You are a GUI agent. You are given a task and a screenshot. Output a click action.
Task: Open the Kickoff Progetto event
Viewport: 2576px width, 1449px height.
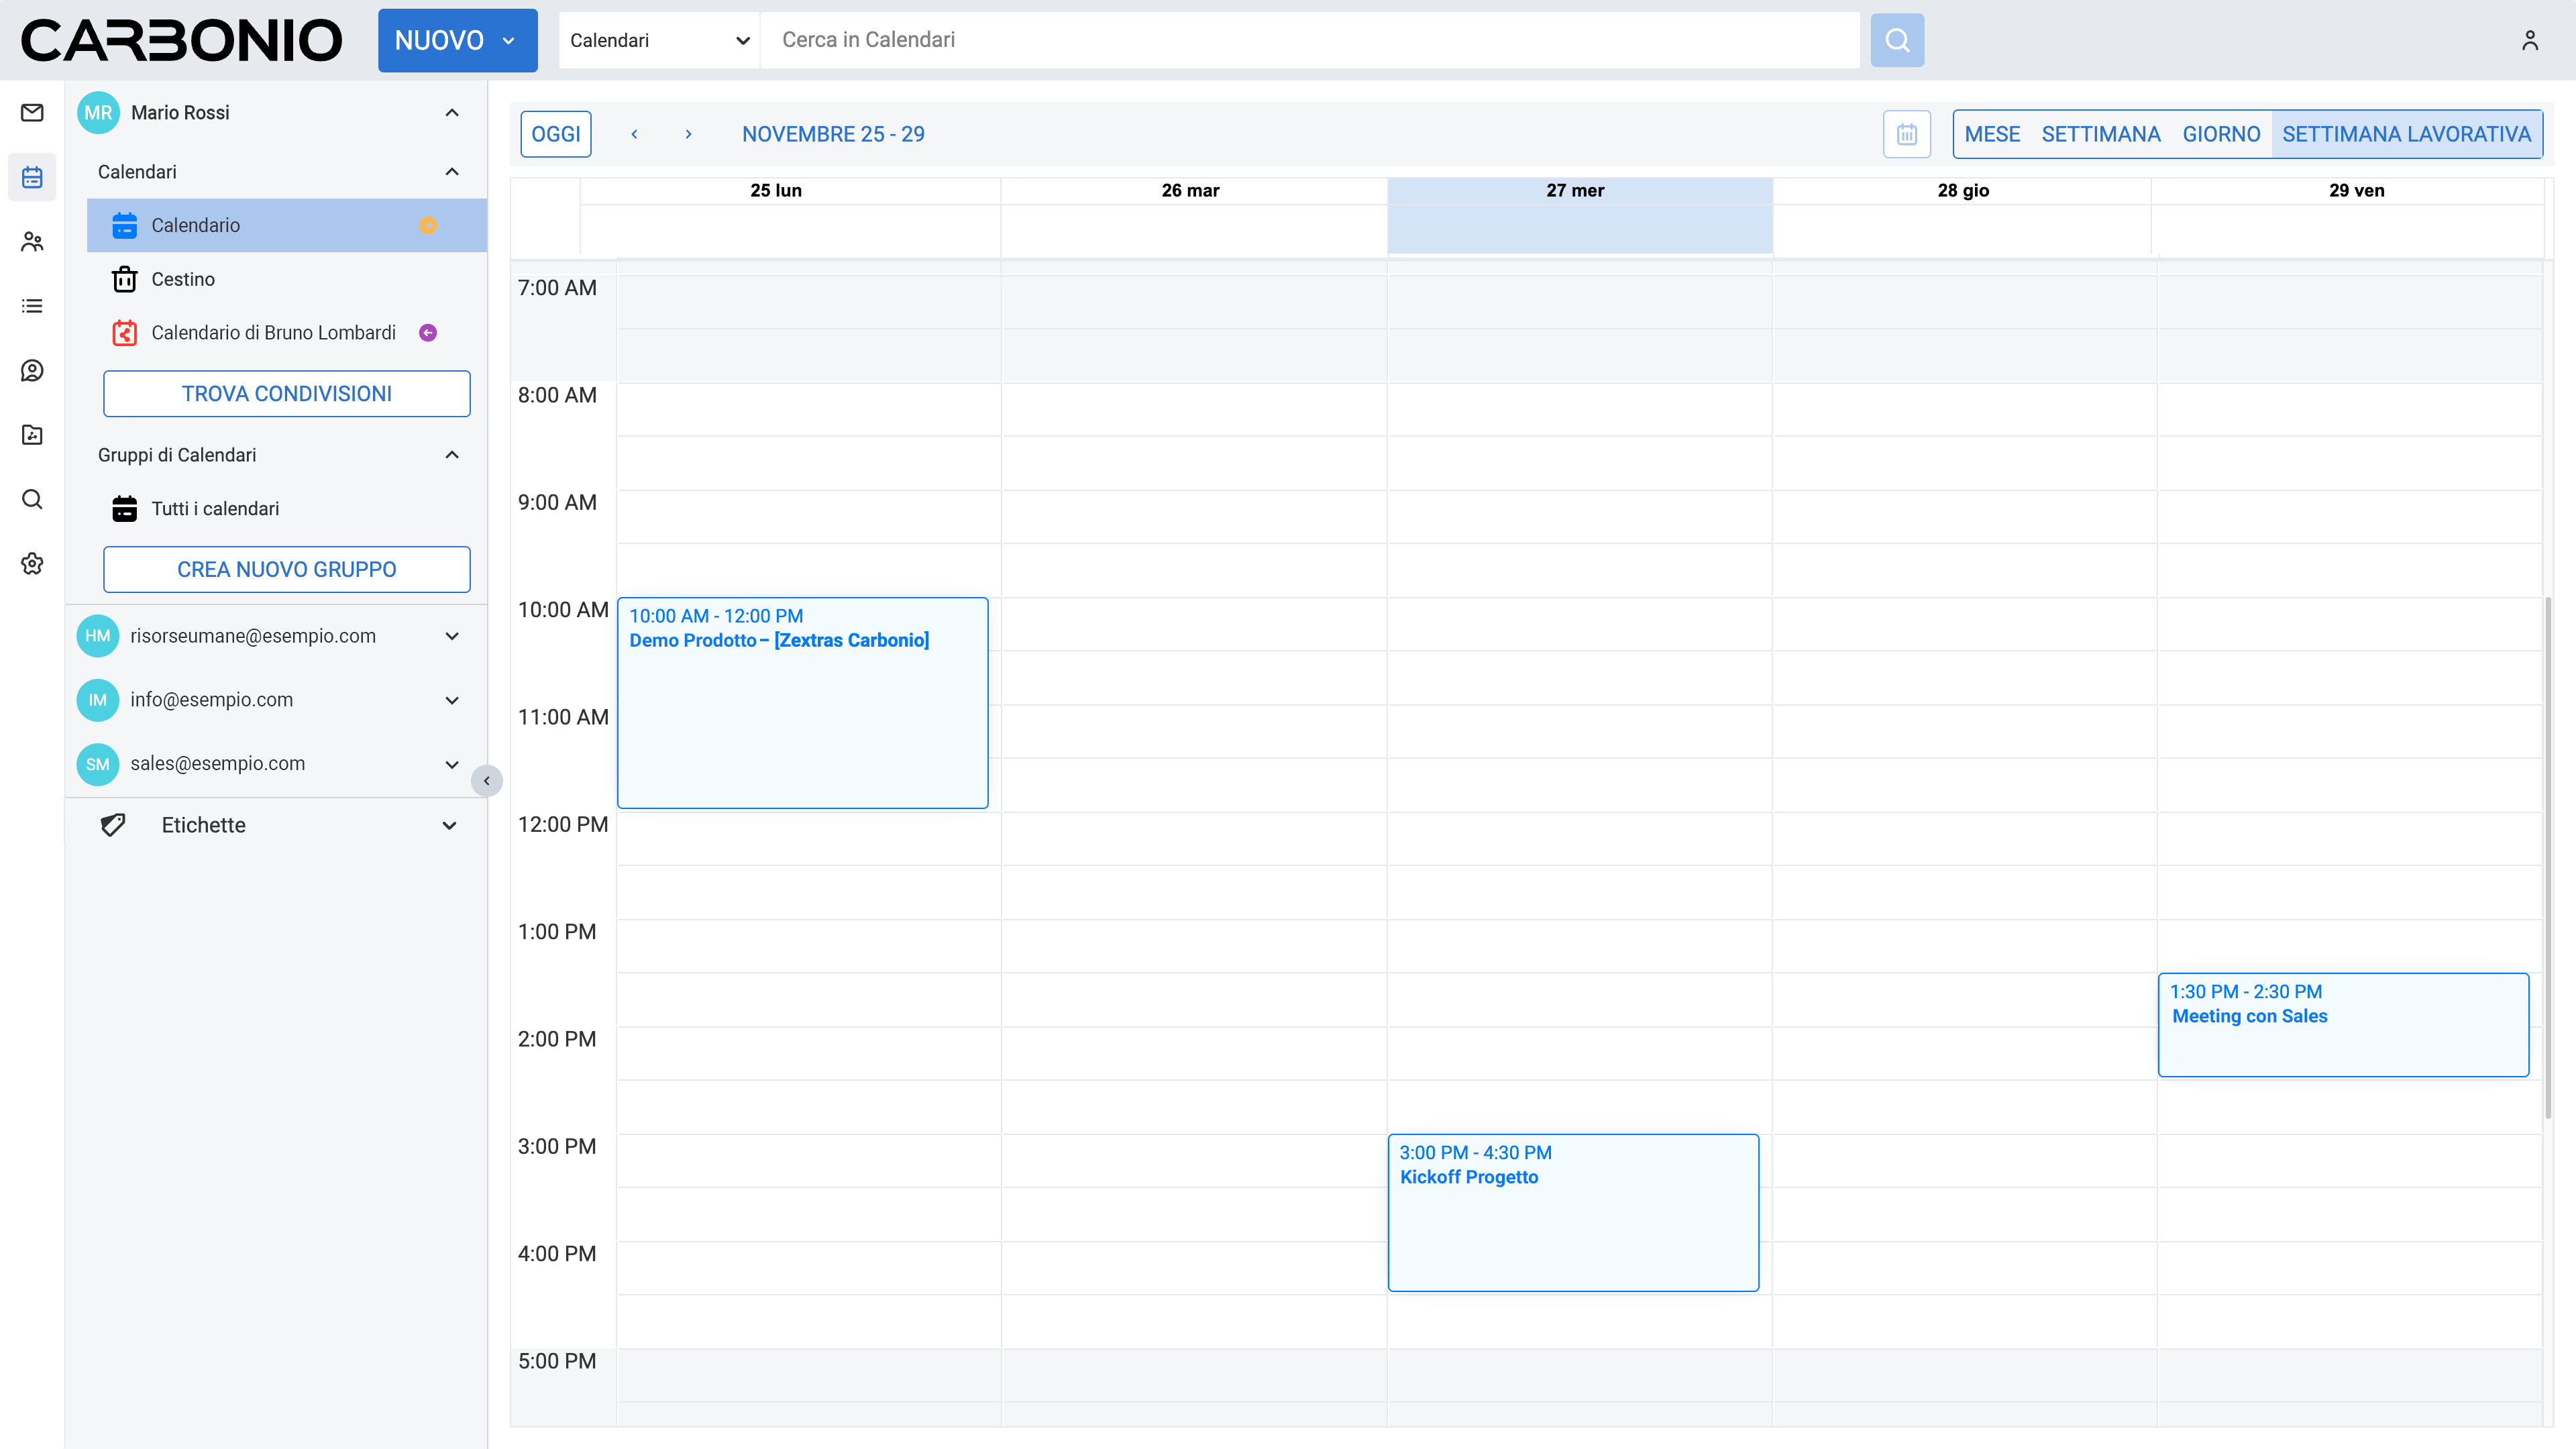pos(1572,1212)
